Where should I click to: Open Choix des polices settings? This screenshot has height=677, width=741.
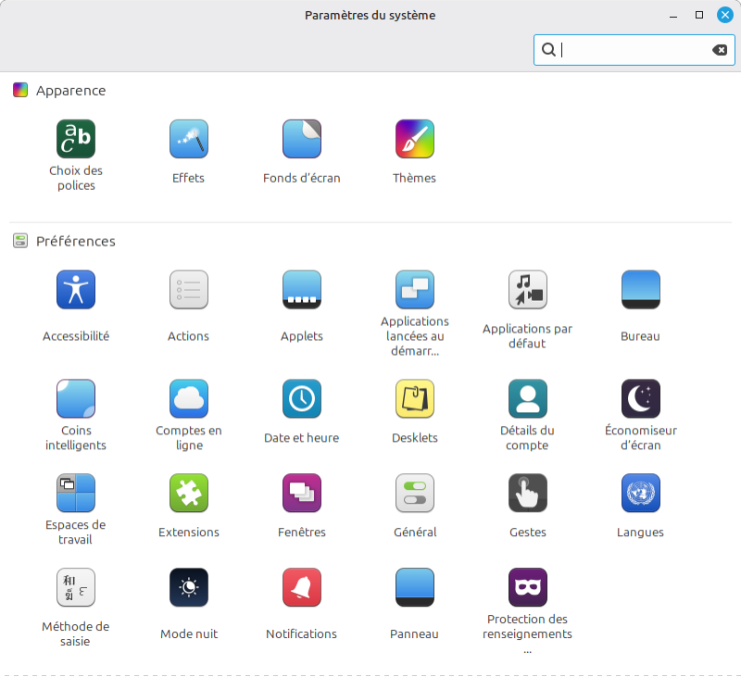[x=76, y=139]
